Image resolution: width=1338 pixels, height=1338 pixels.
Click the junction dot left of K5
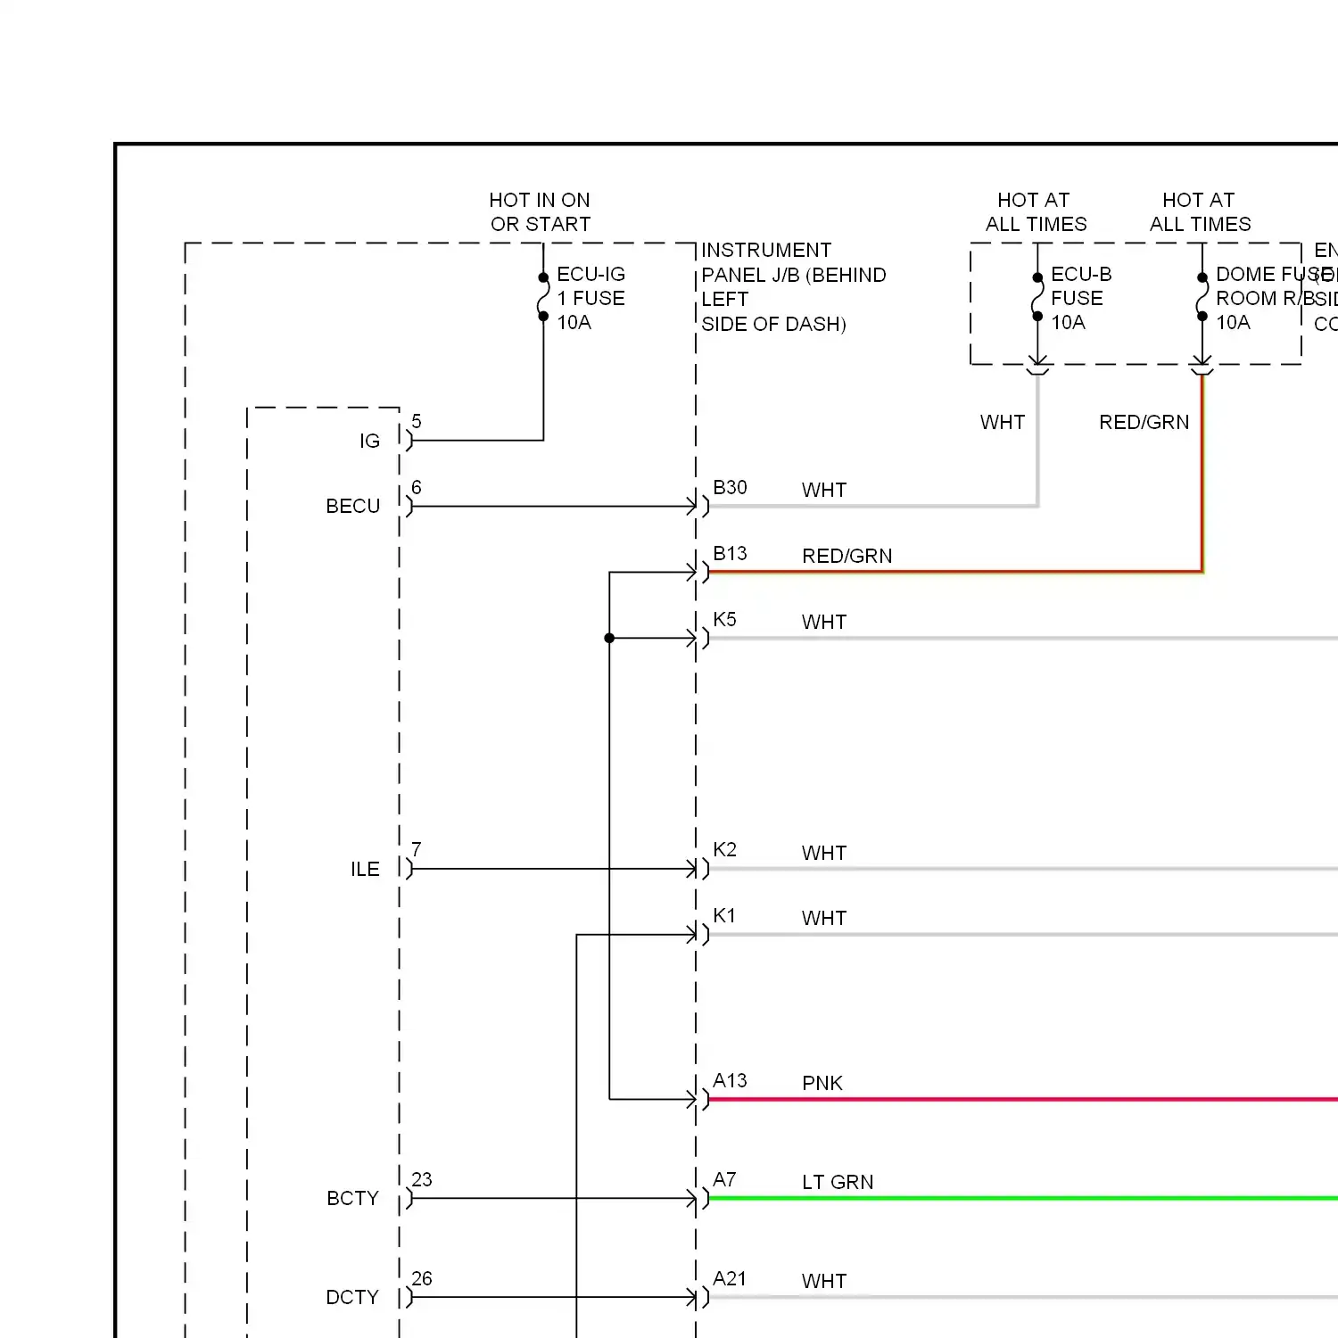point(609,638)
